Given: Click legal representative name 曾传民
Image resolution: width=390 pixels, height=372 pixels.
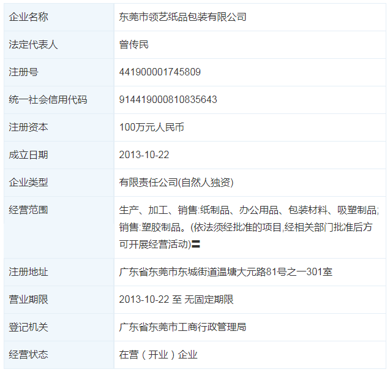Looking at the screenshot, I should pos(134,45).
